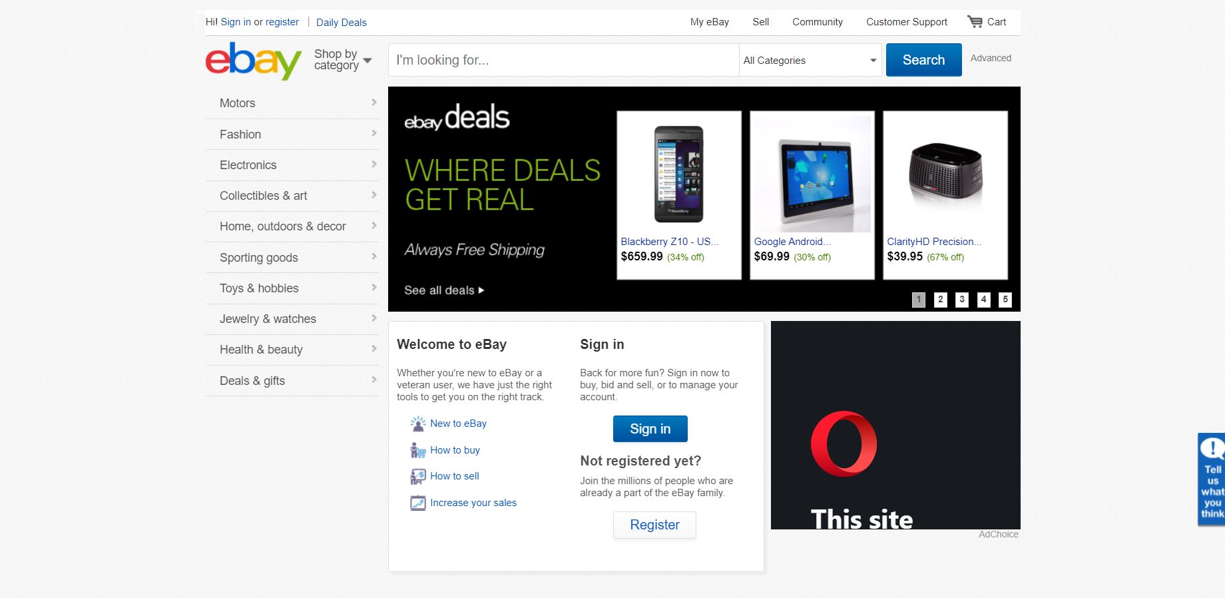Image resolution: width=1225 pixels, height=598 pixels.
Task: Click the blue Search button
Action: [x=923, y=60]
